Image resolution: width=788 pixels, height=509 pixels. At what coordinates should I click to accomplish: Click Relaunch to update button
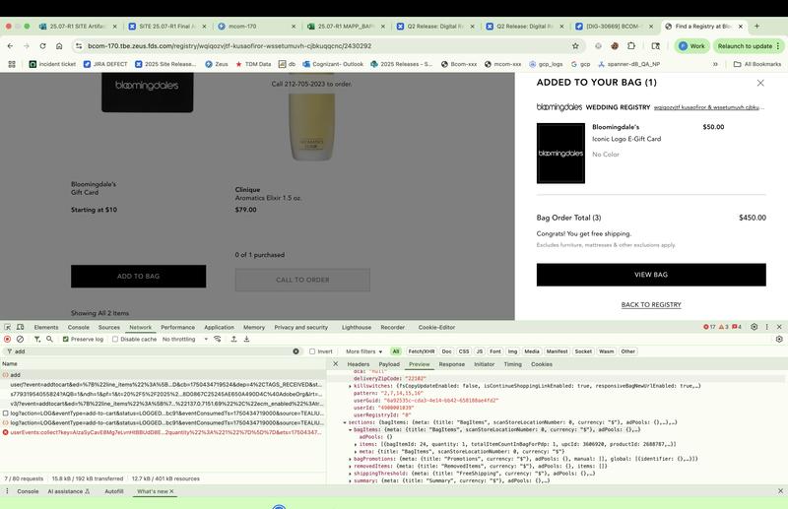748,45
